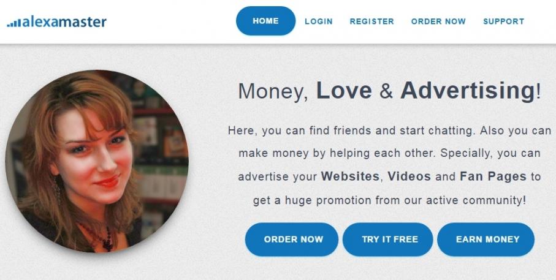
Task: Click the blue ORDER NOW button below text
Action: pyautogui.click(x=291, y=239)
